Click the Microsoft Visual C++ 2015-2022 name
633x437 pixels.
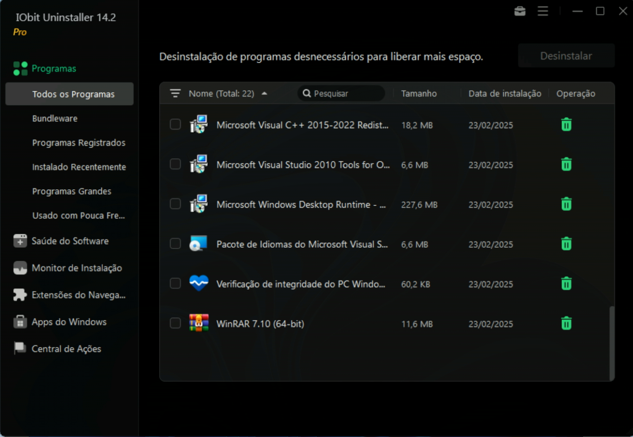(x=303, y=125)
